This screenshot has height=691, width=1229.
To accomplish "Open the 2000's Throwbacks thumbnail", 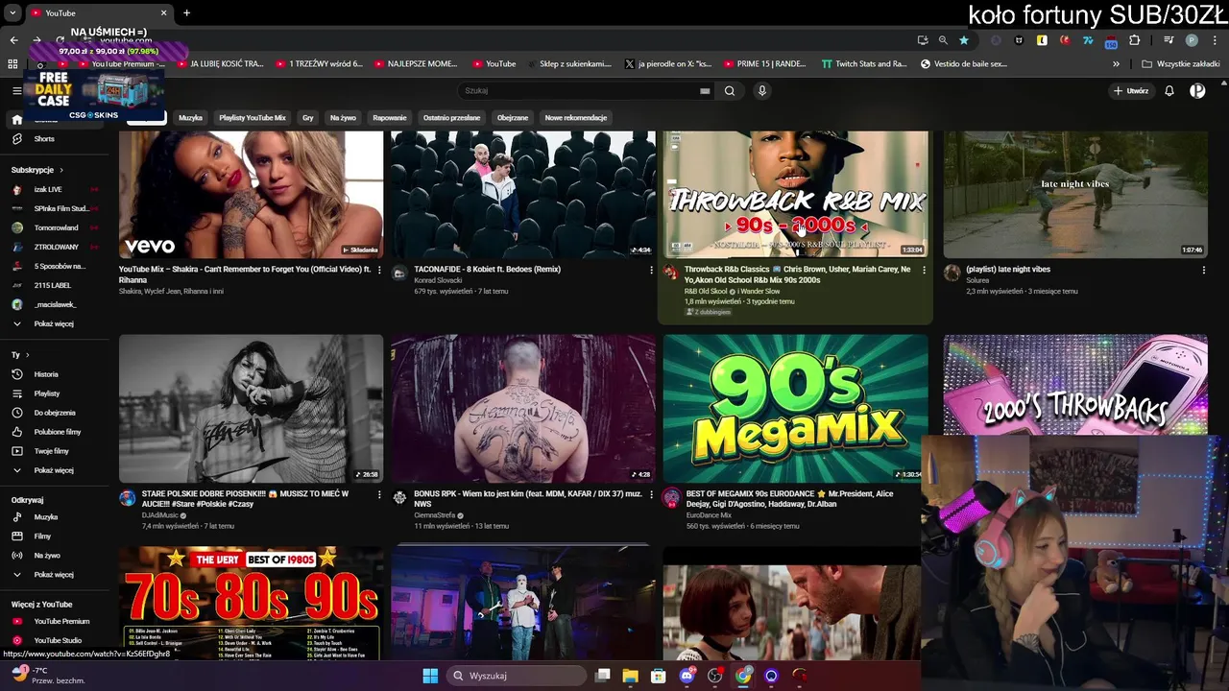I will (x=1075, y=384).
